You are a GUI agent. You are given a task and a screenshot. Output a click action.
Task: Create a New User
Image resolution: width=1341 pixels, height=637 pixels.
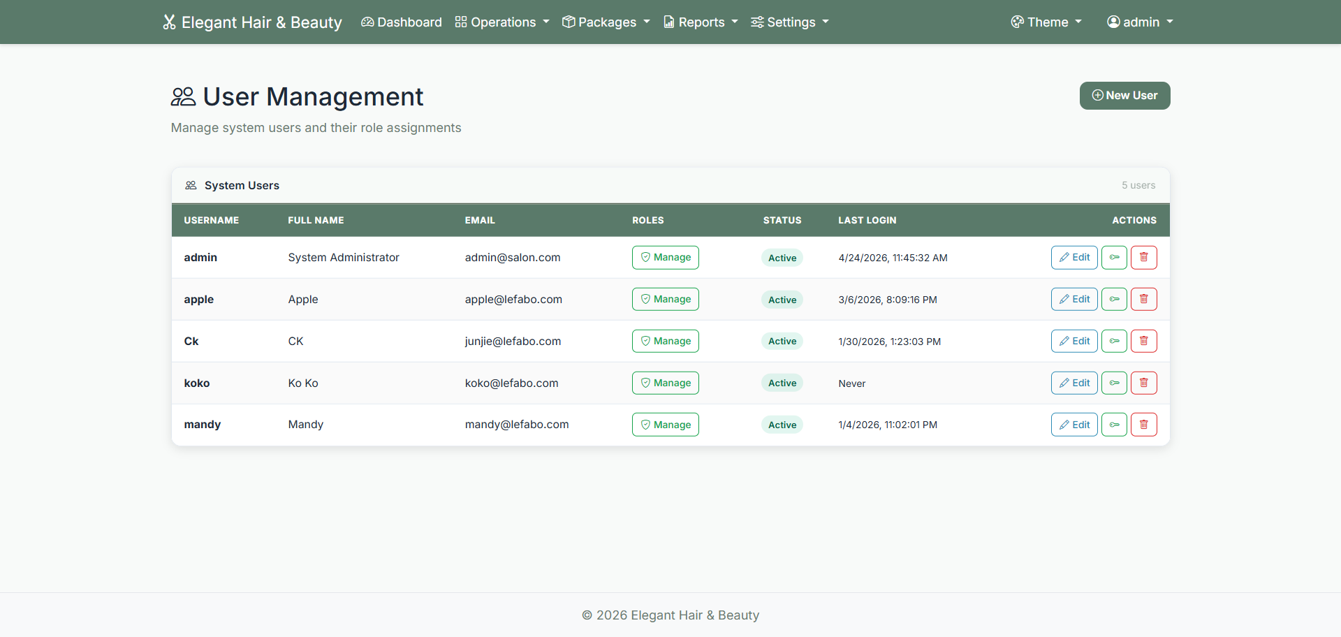coord(1124,96)
